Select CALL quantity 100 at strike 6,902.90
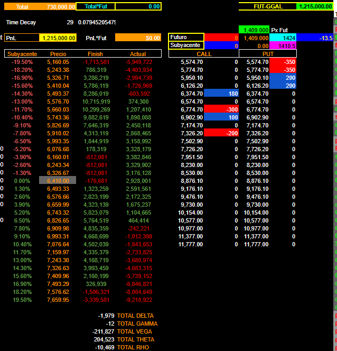337x351 pixels. (221, 117)
